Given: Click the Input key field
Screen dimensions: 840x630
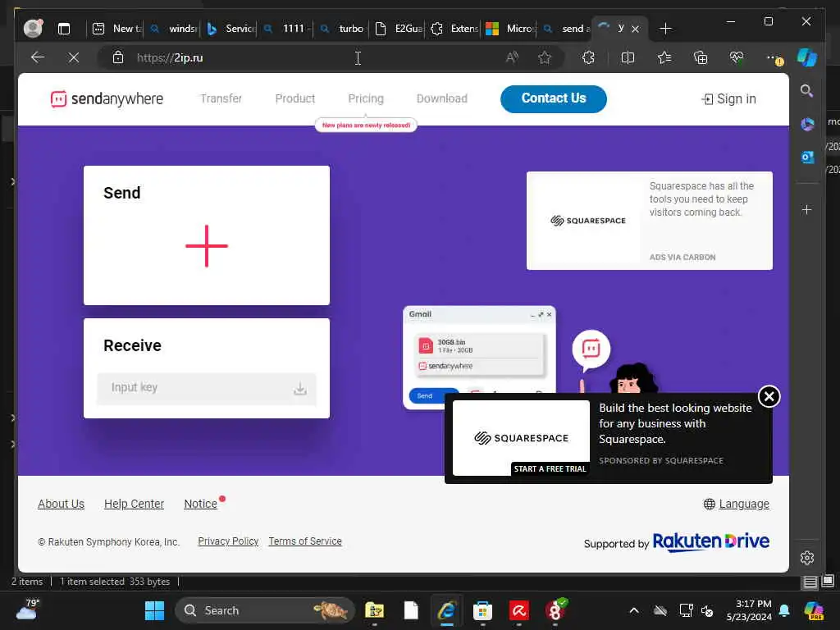Looking at the screenshot, I should (207, 388).
